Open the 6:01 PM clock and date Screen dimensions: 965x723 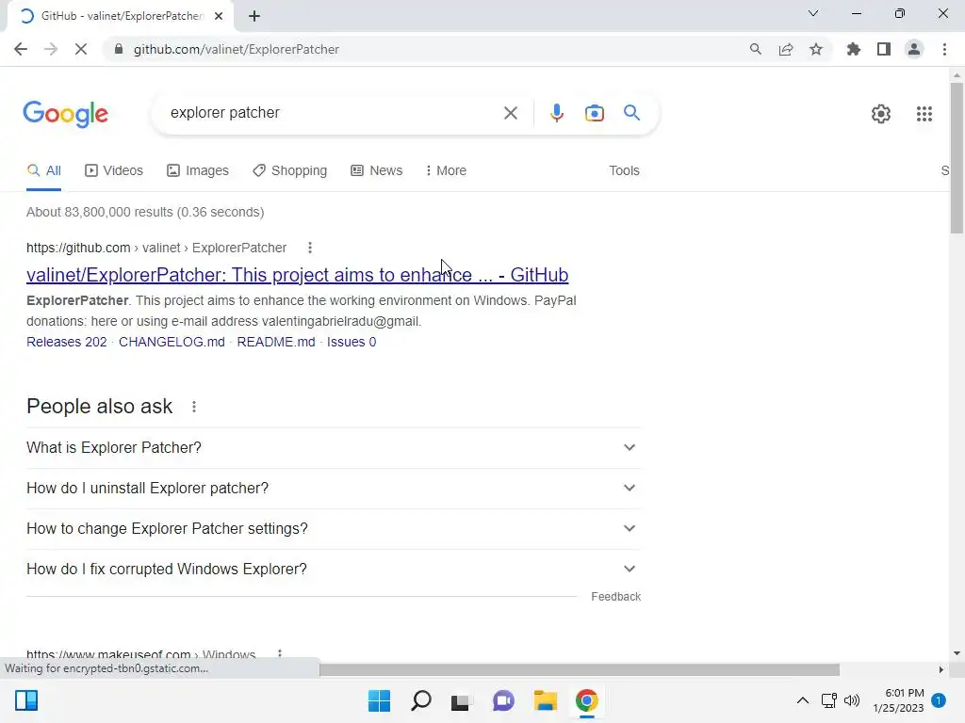[x=898, y=700]
